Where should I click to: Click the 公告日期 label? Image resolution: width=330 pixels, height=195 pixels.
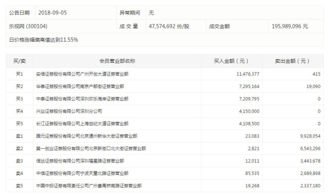tap(20, 13)
